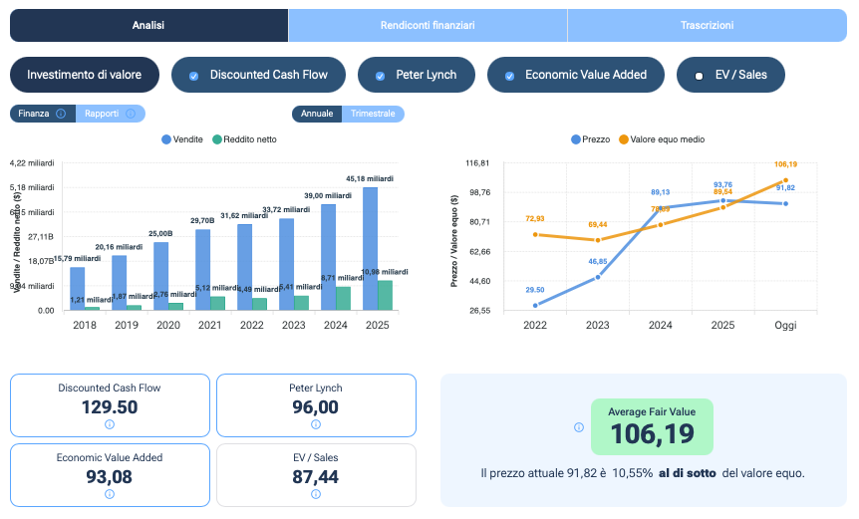
Task: Open info icon under Discounted Cash Flow value
Action: pyautogui.click(x=110, y=424)
